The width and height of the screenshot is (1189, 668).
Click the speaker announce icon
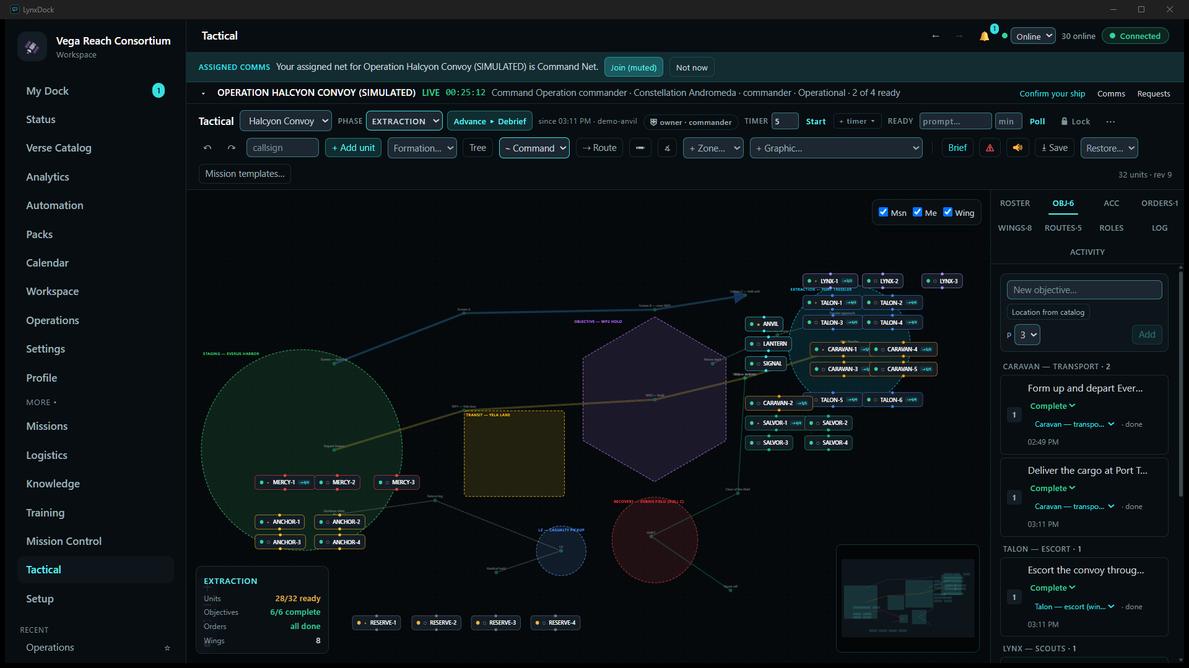1017,148
